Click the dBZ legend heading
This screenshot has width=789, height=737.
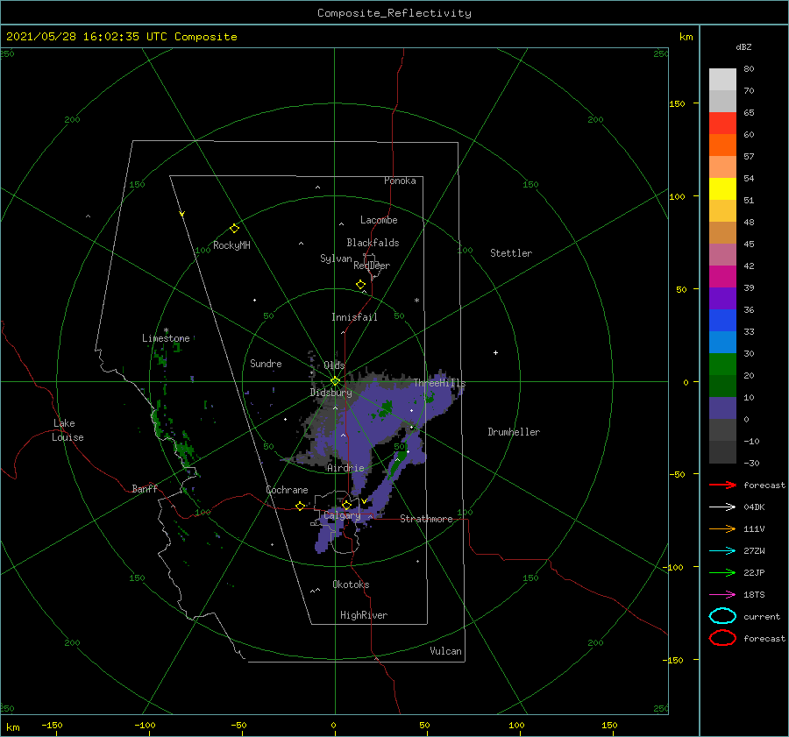click(743, 46)
